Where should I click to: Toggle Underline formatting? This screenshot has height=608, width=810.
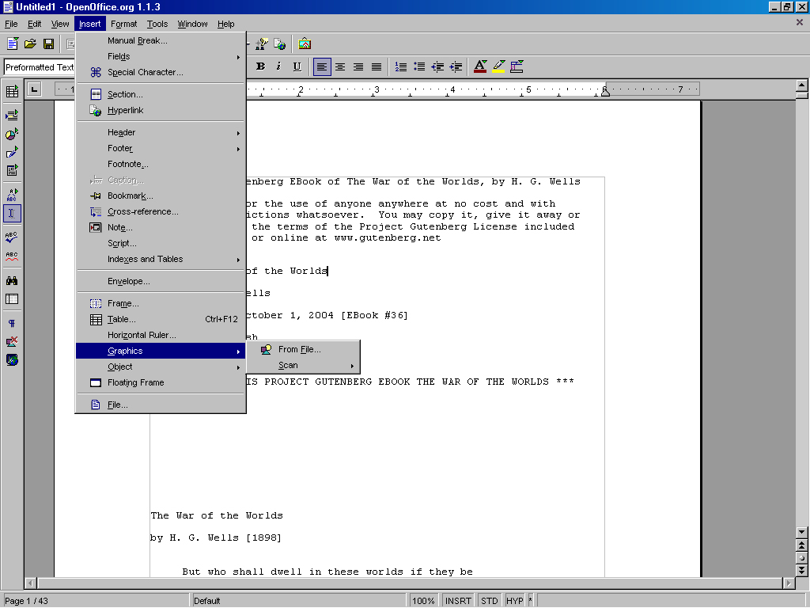(297, 67)
